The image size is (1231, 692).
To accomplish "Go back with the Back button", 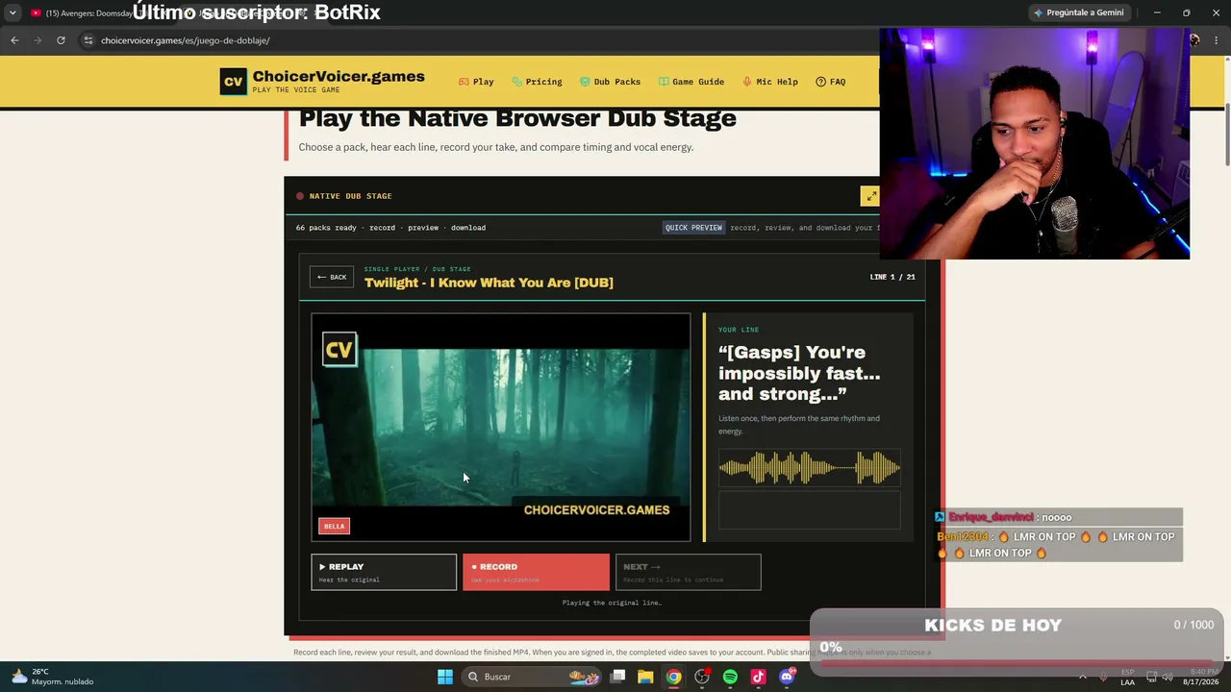I will pyautogui.click(x=332, y=277).
